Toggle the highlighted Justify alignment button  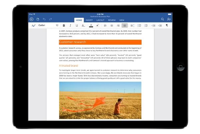pos(125,25)
